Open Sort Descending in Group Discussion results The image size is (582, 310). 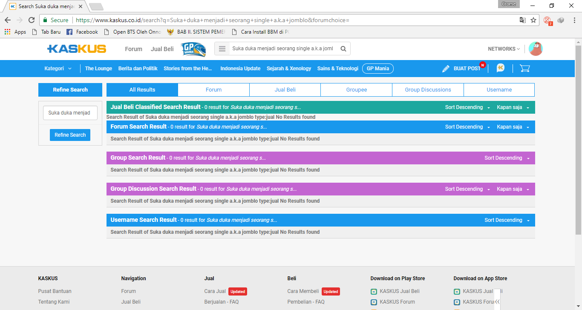467,189
